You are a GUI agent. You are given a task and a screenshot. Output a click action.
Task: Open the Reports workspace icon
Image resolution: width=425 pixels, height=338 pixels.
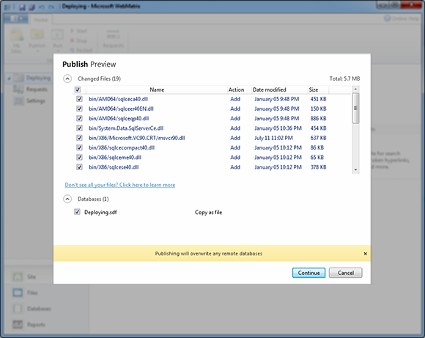18,325
